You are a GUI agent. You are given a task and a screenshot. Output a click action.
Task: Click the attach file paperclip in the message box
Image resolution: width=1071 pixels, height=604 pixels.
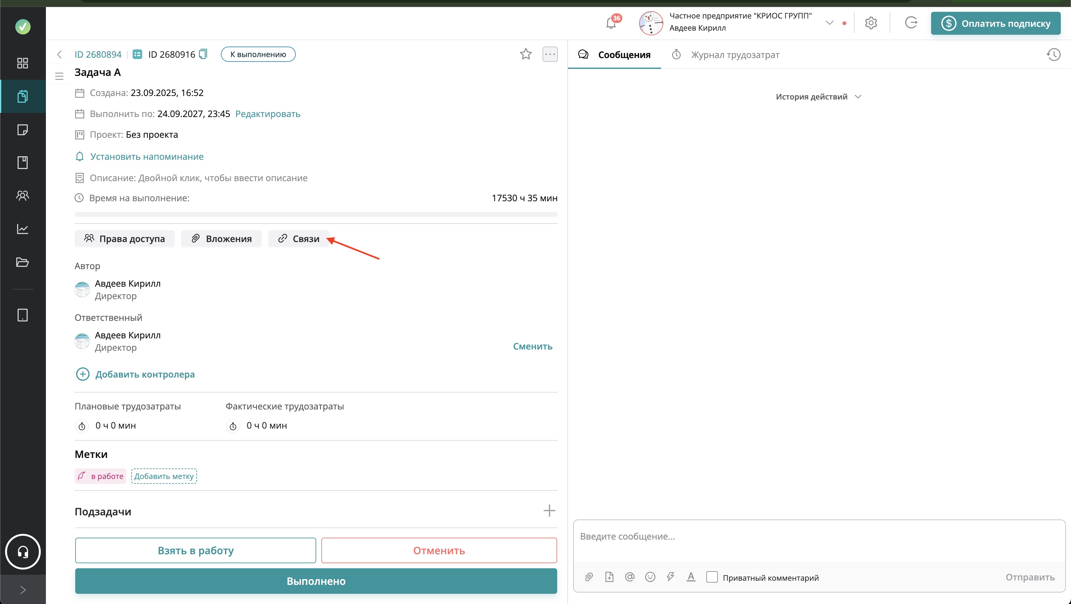tap(589, 577)
